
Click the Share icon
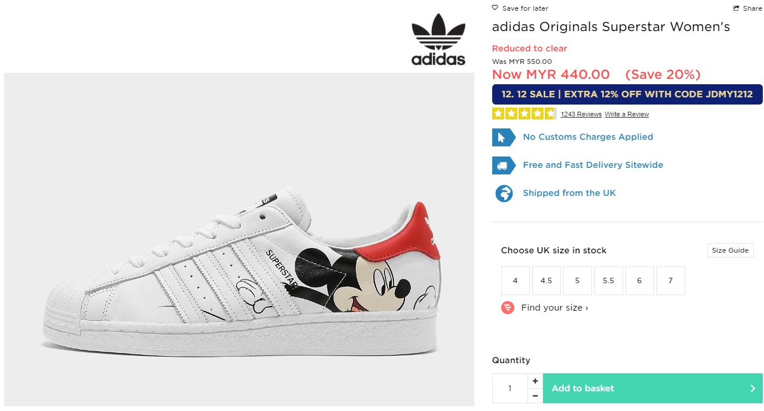coord(736,8)
